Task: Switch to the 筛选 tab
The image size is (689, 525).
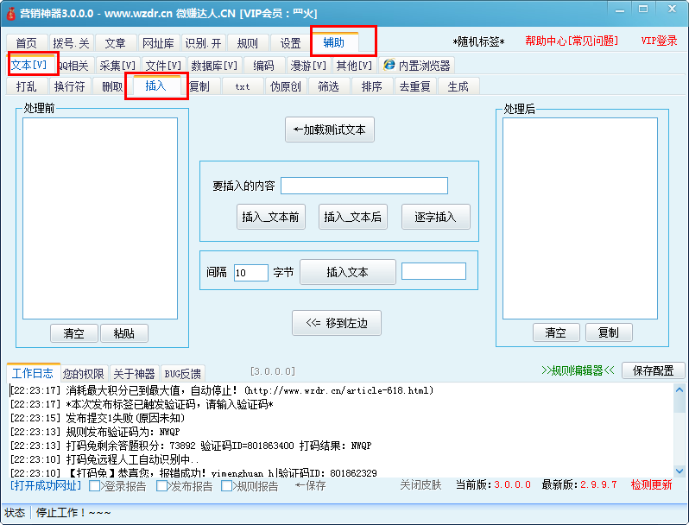Action: tap(329, 86)
